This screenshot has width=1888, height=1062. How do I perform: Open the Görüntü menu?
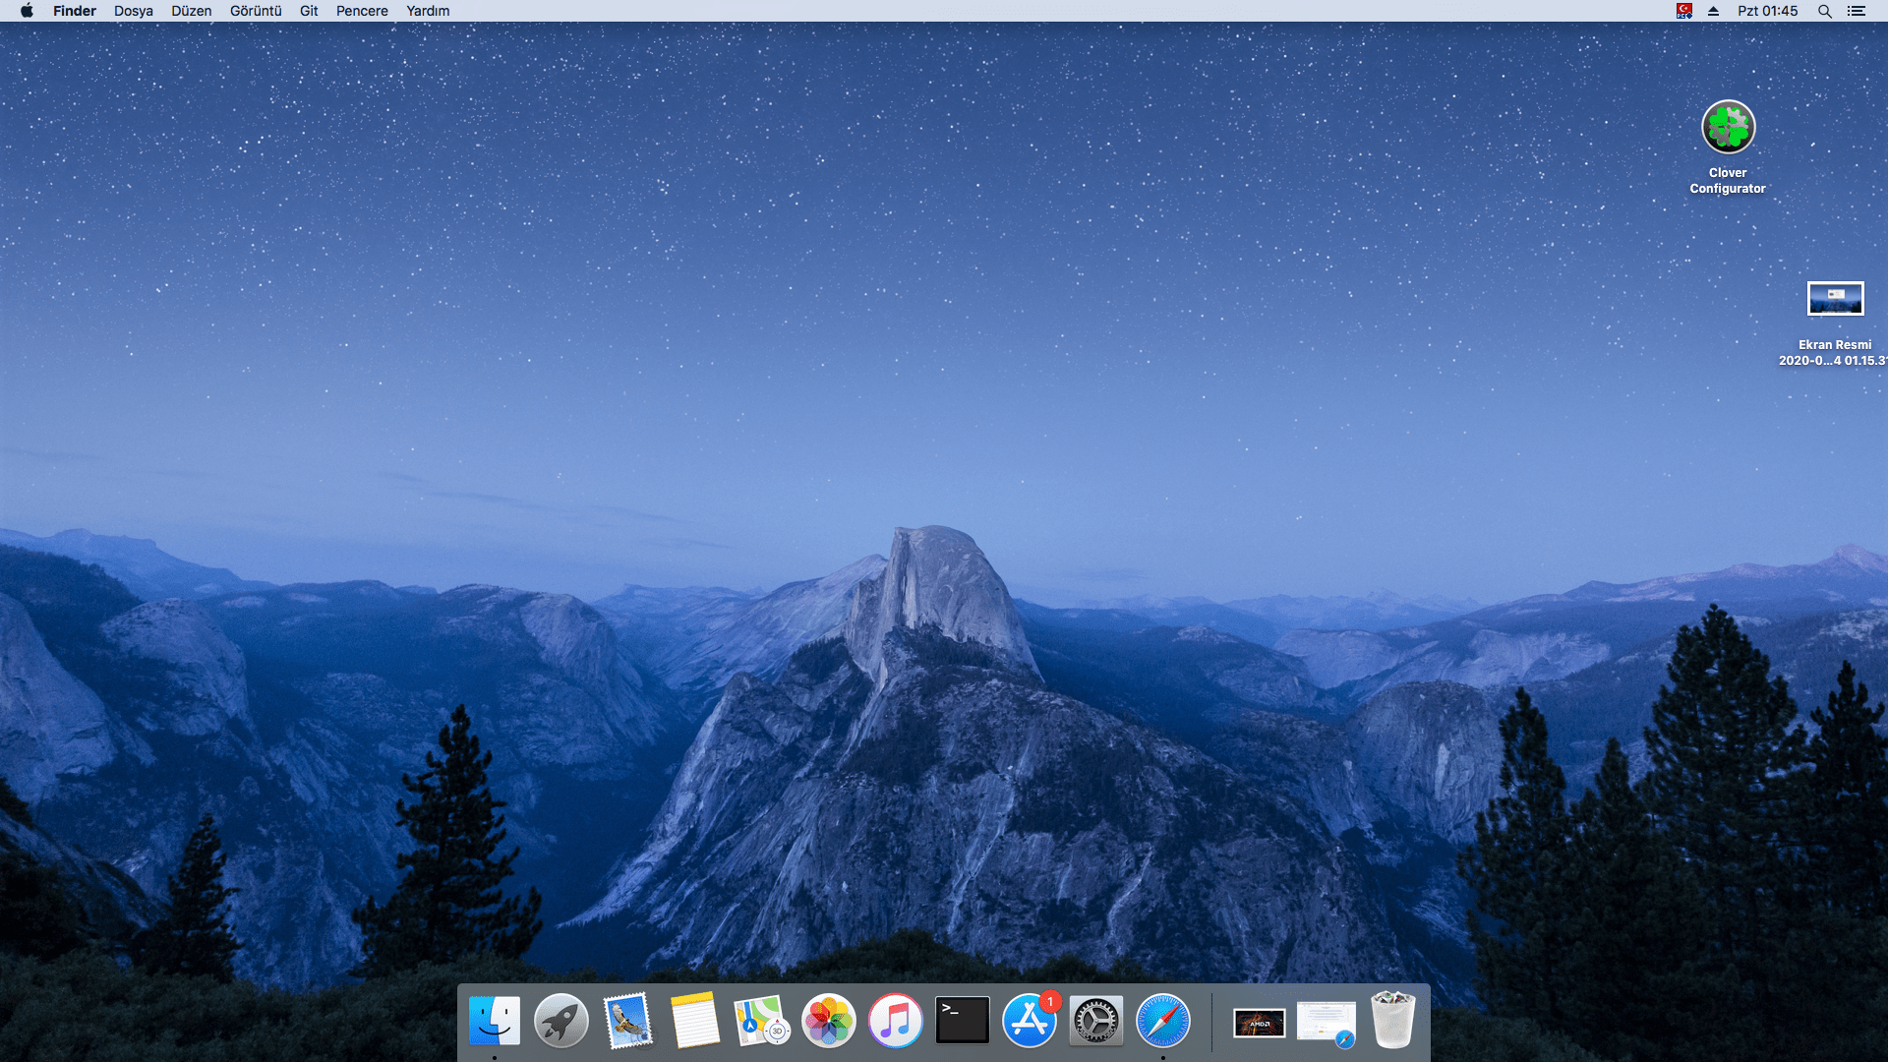coord(256,11)
